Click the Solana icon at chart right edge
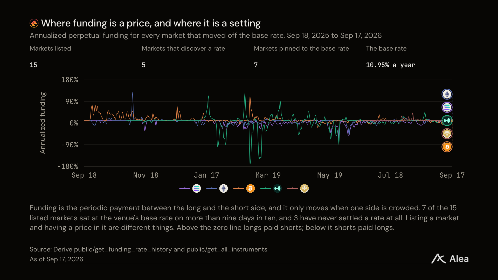 point(447,107)
